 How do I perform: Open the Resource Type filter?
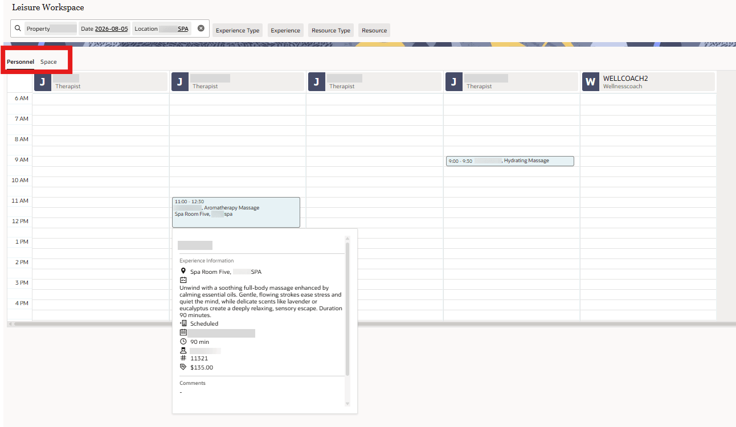[331, 31]
